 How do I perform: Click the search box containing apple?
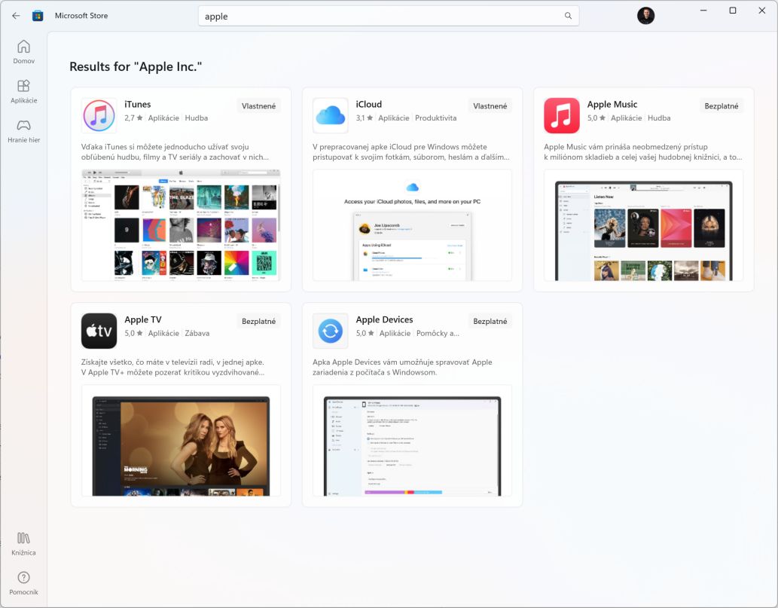click(380, 16)
